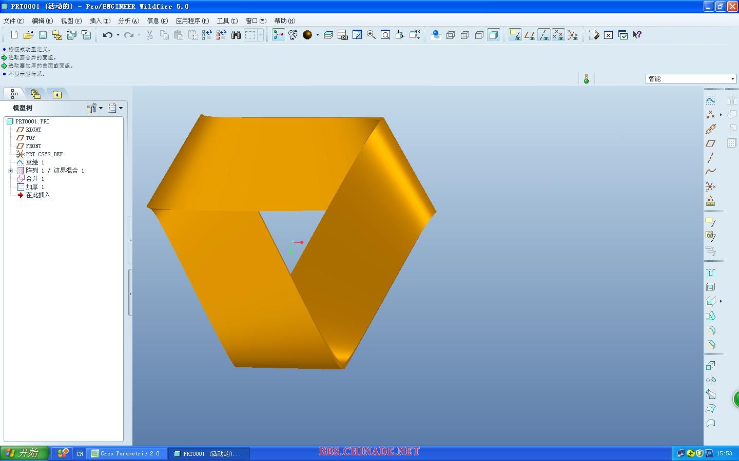Open the 视图(V) menu
This screenshot has height=461, width=739.
[71, 20]
